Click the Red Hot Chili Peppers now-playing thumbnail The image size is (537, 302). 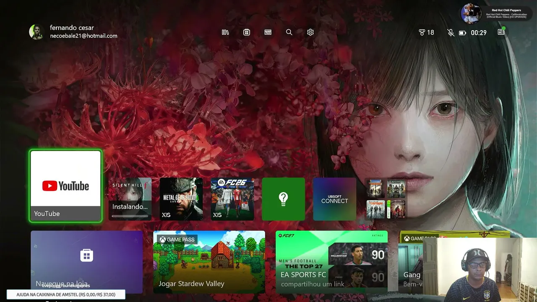471,13
